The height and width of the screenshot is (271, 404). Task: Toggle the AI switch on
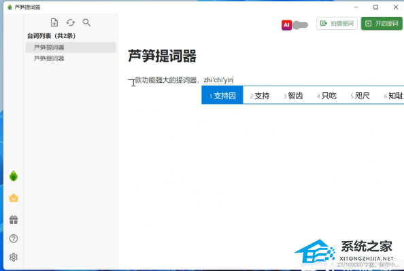coord(301,25)
